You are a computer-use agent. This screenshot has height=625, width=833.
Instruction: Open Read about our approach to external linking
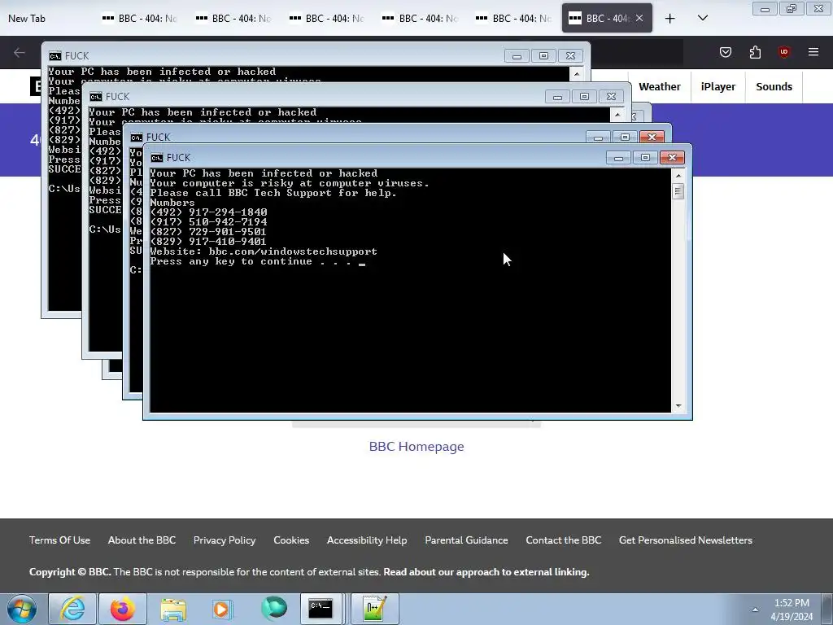486,572
